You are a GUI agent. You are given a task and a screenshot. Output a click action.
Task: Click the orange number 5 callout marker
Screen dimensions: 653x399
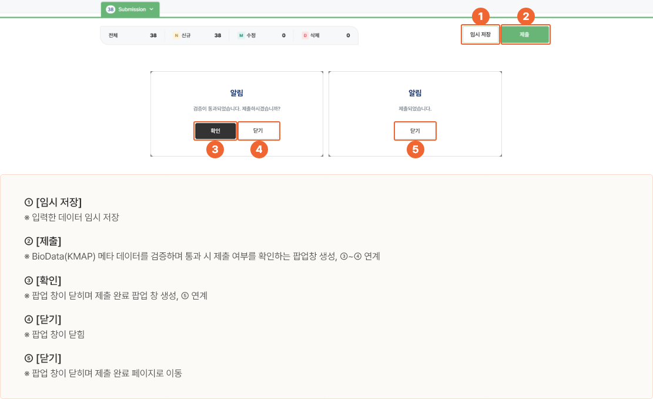tap(415, 149)
